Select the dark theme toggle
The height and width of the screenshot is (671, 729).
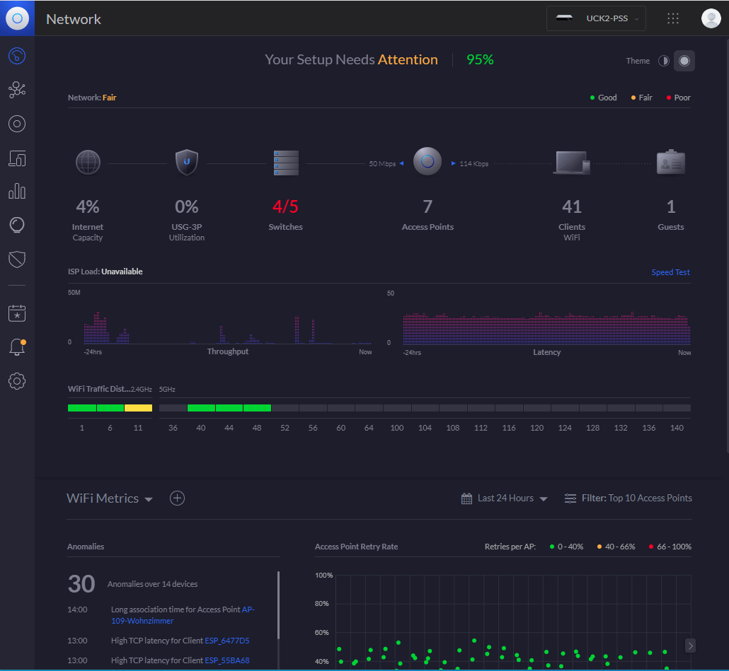pyautogui.click(x=684, y=61)
